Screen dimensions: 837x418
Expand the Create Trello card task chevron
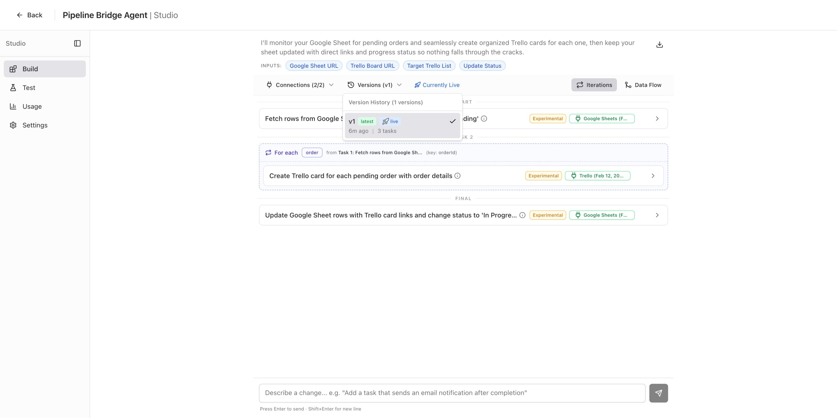click(653, 176)
